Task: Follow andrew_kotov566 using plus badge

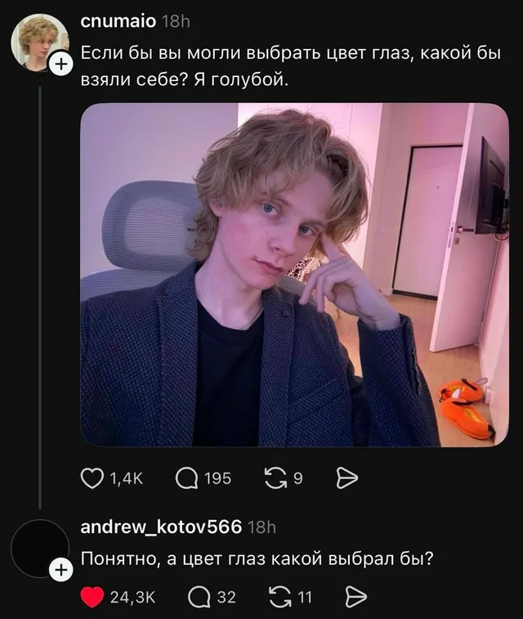Action: tap(60, 571)
